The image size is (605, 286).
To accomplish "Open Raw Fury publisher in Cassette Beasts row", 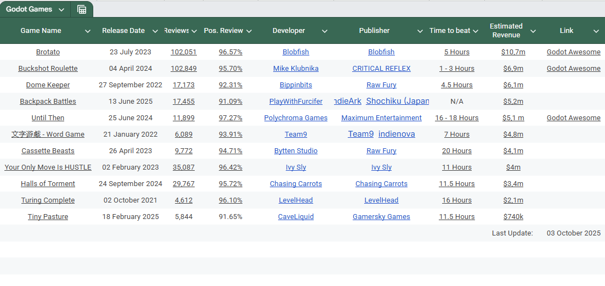I will tap(381, 151).
